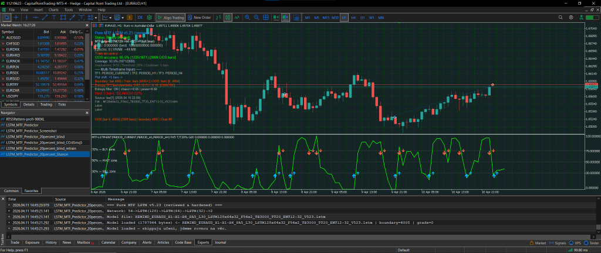This screenshot has width=601, height=253.
Task: Click the zoom in magnifier icon
Action: coord(247,18)
